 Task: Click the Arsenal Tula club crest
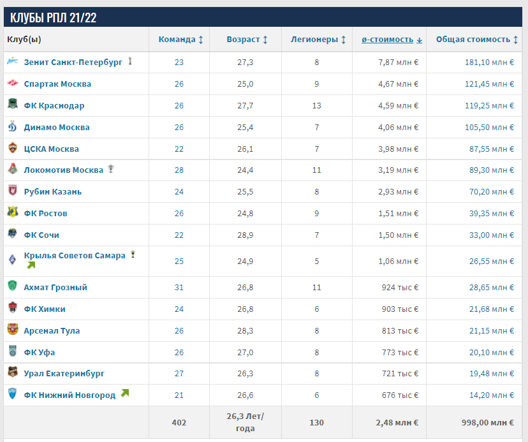[x=13, y=329]
